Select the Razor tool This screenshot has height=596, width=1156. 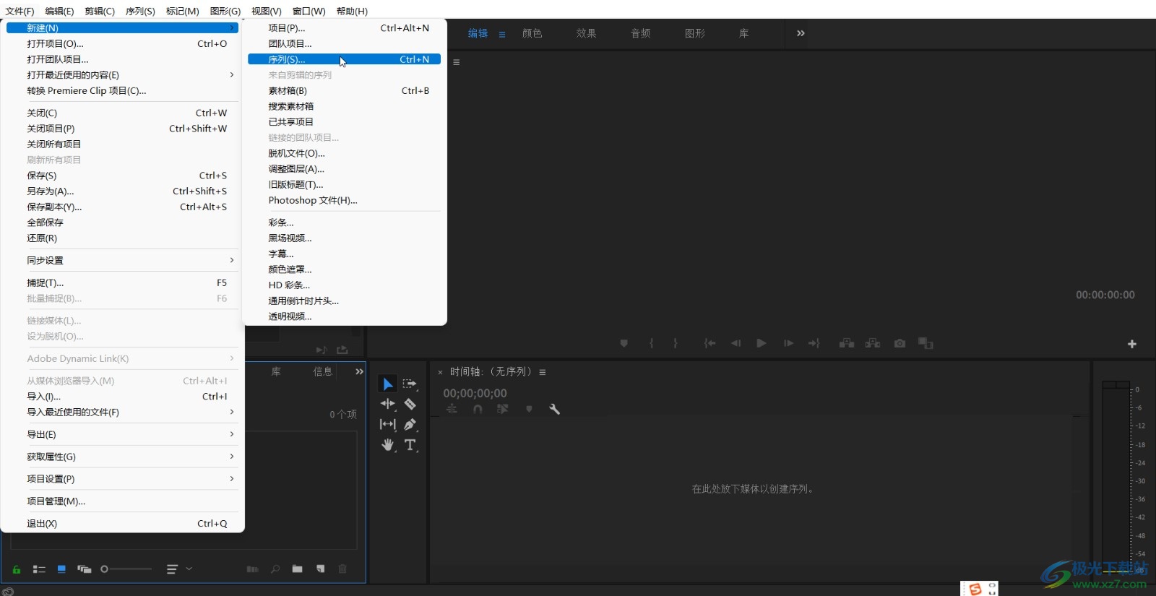[410, 404]
